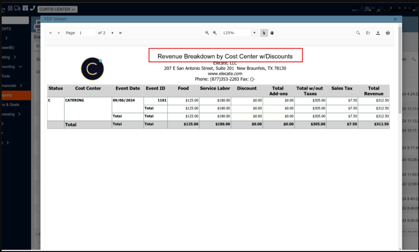Click the phone icon in top bar
The image size is (419, 252).
click(x=33, y=8)
